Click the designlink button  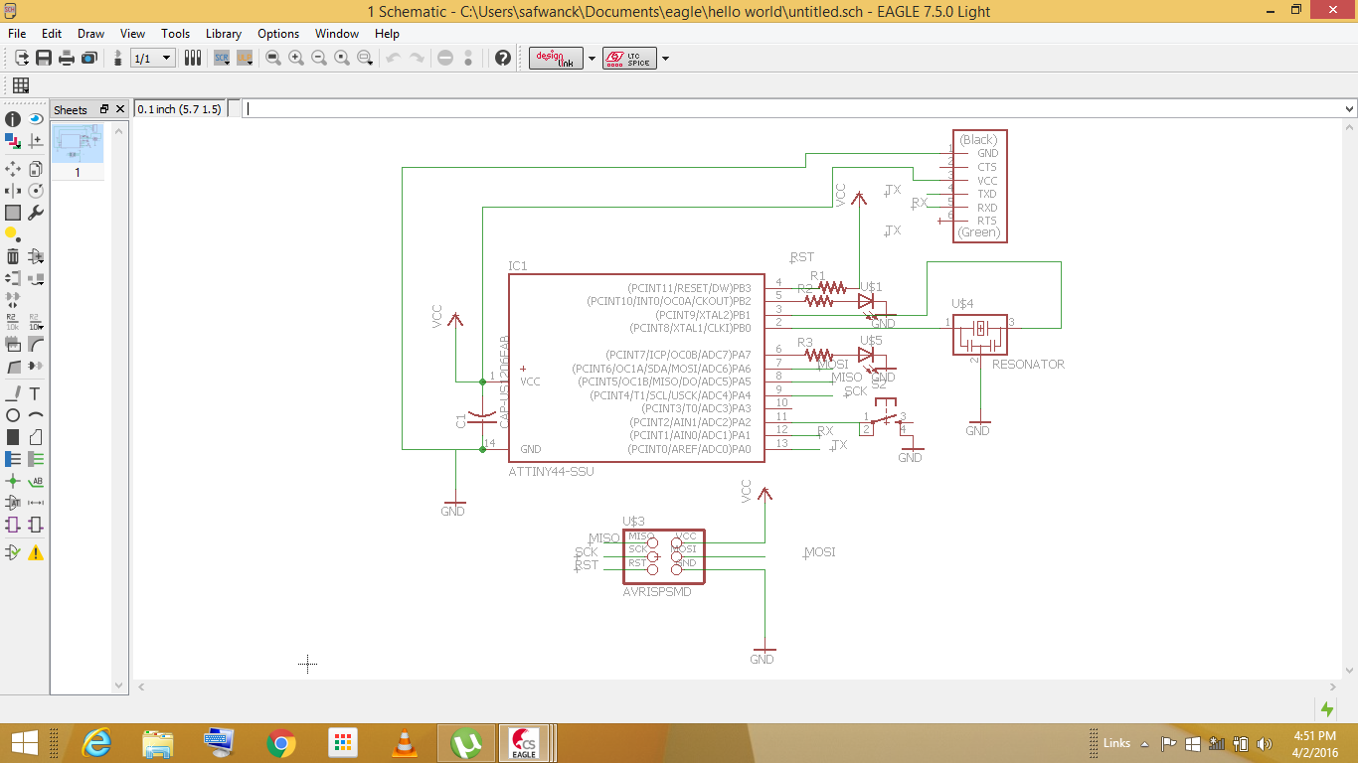(557, 58)
